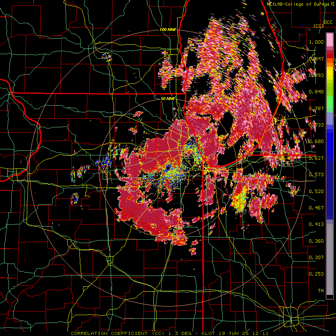
Task: Click the CORRELATION COEFFICIENT (CC) caption text
Action: pyautogui.click(x=118, y=333)
